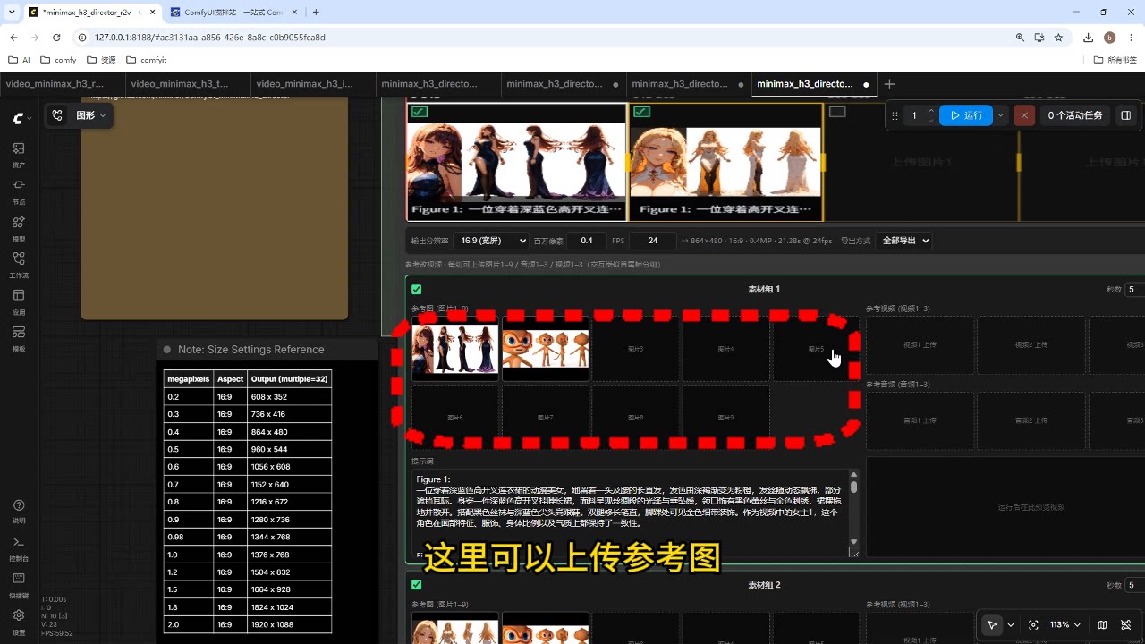Click the select-mode cursor tool icon
The image size is (1145, 644).
click(991, 624)
